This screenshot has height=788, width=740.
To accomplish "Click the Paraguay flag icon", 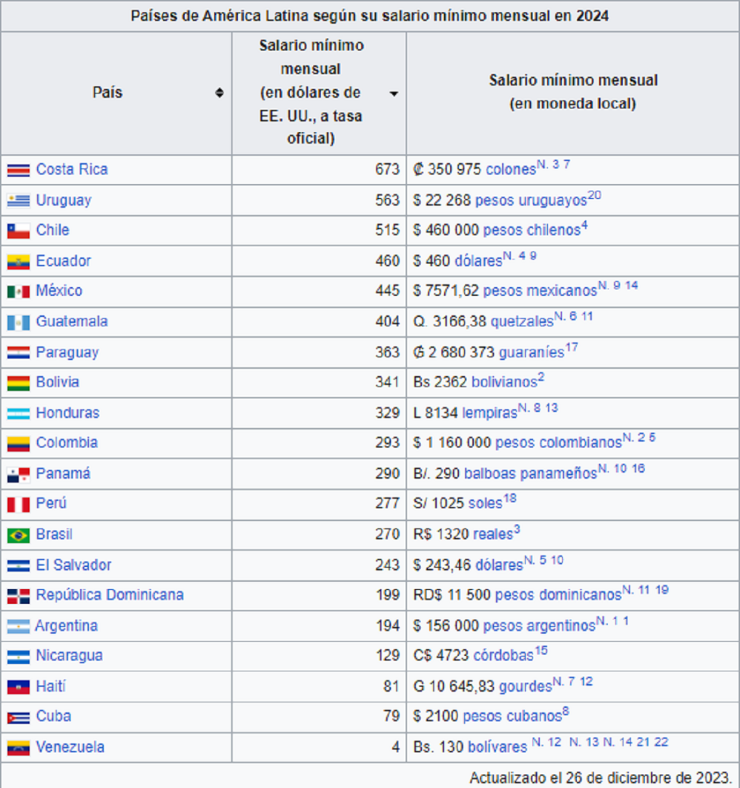I will tap(19, 352).
